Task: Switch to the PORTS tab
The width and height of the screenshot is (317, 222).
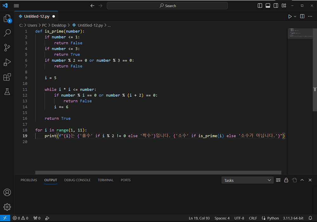Action: (126, 180)
